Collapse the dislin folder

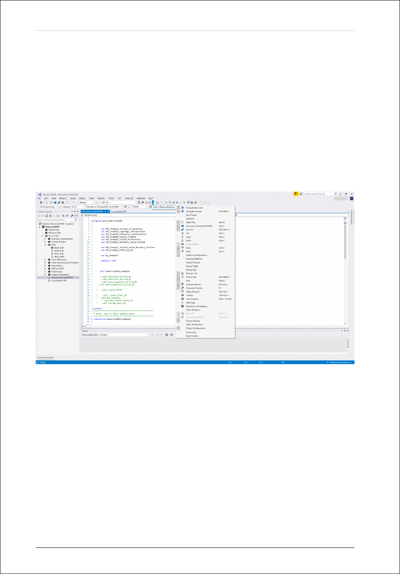point(45,245)
